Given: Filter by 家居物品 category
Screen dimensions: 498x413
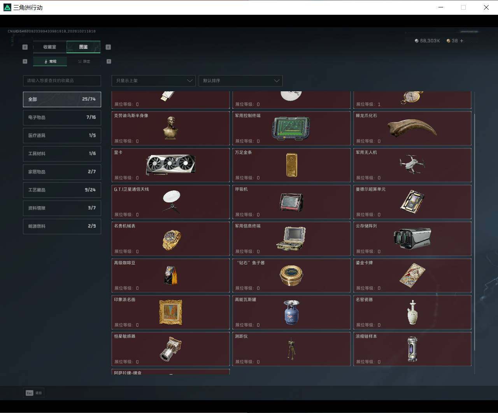Looking at the screenshot, I should pos(62,172).
